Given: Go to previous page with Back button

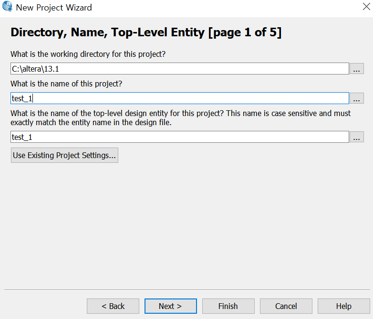Looking at the screenshot, I should tap(113, 306).
